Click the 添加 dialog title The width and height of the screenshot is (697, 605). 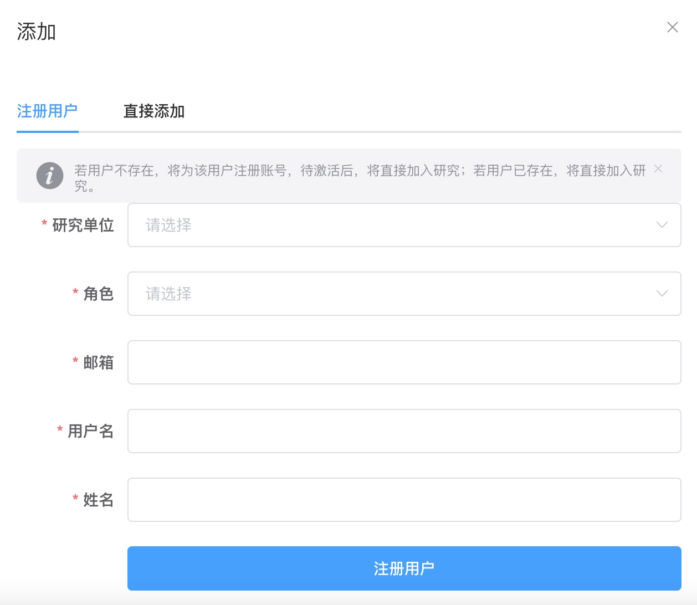pyautogui.click(x=35, y=32)
